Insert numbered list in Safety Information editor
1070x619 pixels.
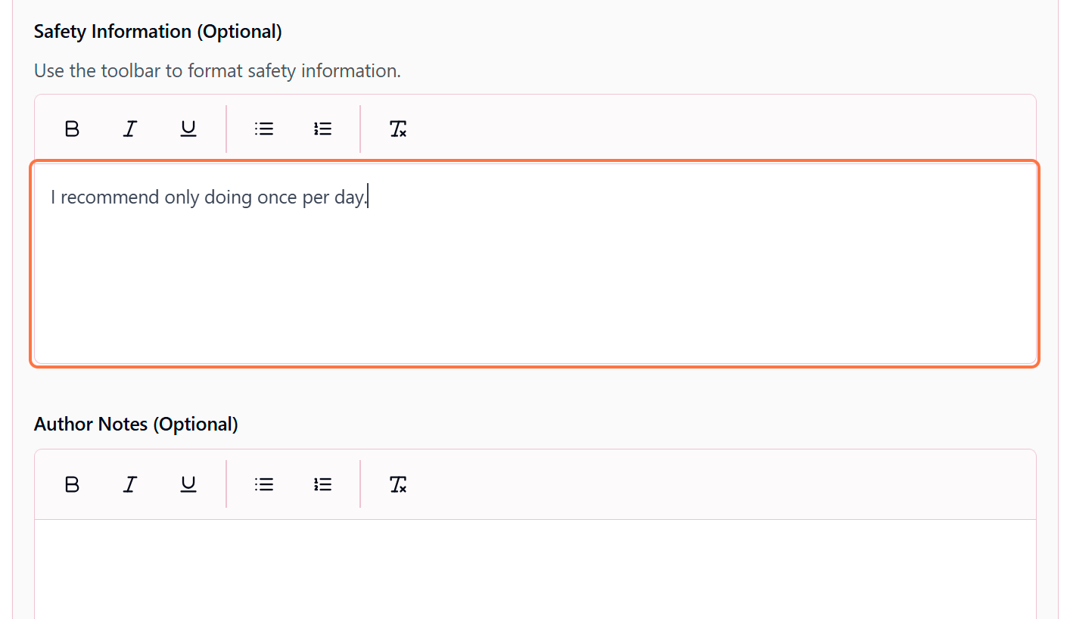323,129
